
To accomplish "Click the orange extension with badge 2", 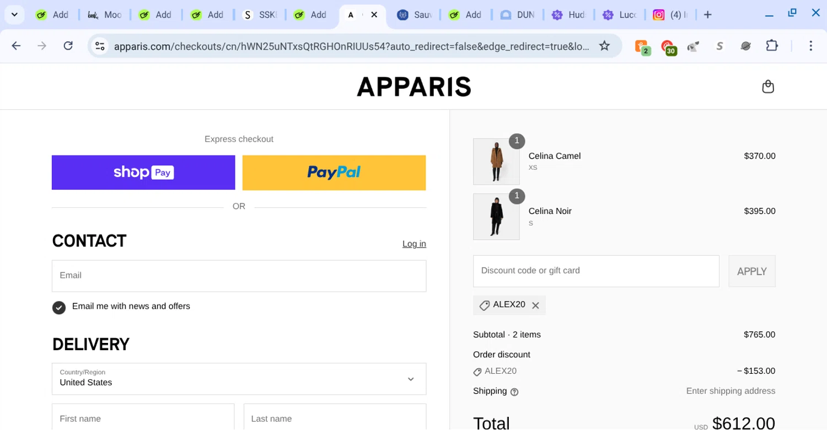I will pos(642,47).
